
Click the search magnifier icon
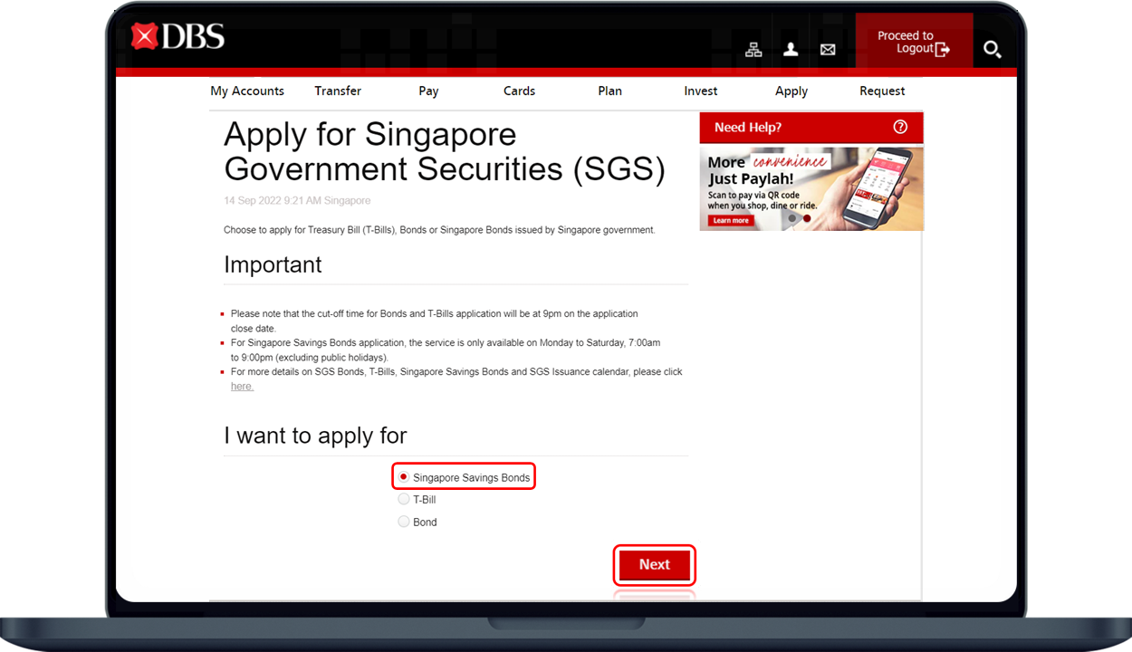(992, 50)
